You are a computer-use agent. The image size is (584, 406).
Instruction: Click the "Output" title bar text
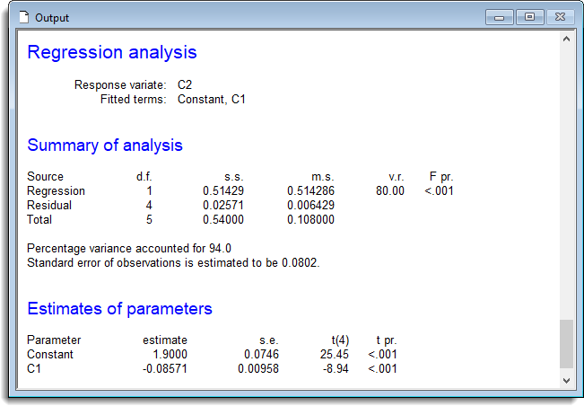click(53, 18)
